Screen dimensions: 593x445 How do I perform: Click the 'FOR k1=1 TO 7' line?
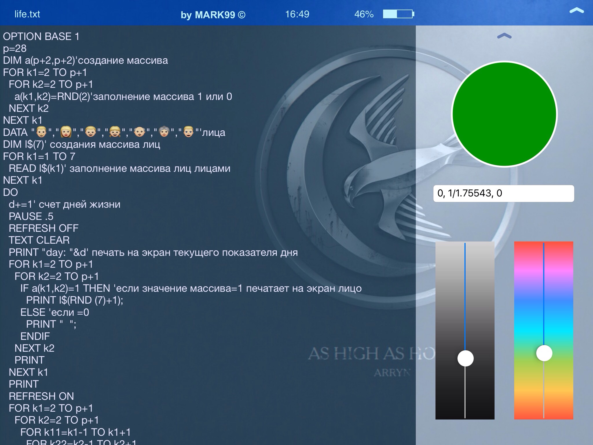click(x=39, y=156)
